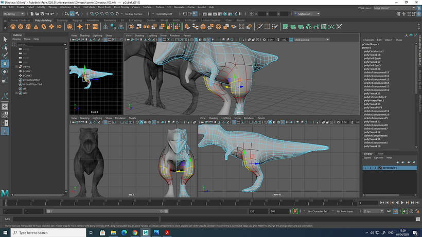The height and width of the screenshot is (237, 422).
Task: Open the Deform menu
Action: pyautogui.click(x=160, y=7)
